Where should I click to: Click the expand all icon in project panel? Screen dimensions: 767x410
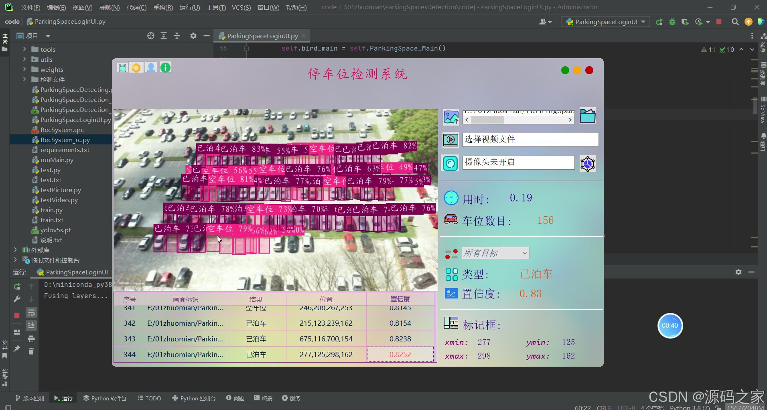tap(164, 36)
